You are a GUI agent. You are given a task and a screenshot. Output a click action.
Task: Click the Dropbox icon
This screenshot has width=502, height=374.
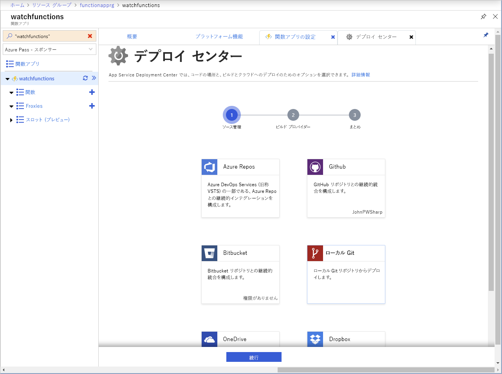pyautogui.click(x=315, y=340)
